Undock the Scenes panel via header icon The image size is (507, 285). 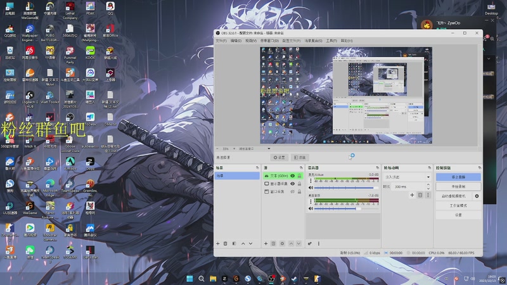coord(257,168)
